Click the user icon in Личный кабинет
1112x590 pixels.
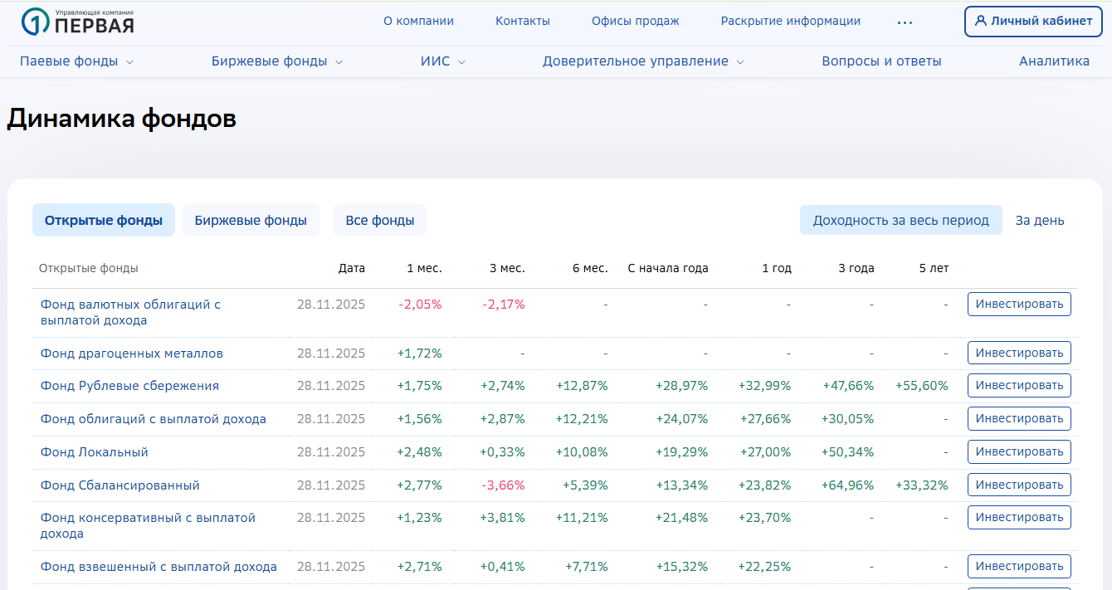point(981,22)
